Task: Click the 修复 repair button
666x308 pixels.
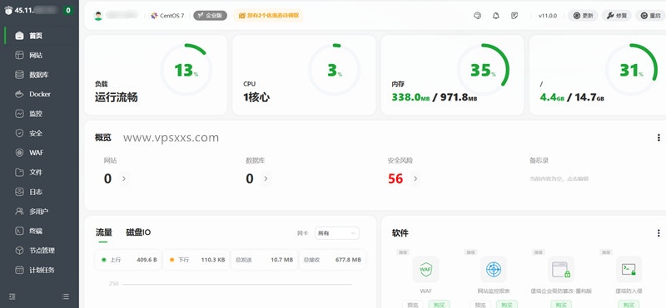Action: coord(617,16)
